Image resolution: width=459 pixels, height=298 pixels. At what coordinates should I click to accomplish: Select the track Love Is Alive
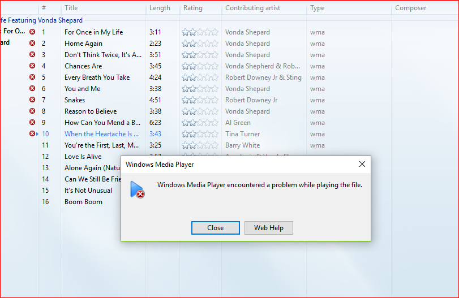click(83, 157)
